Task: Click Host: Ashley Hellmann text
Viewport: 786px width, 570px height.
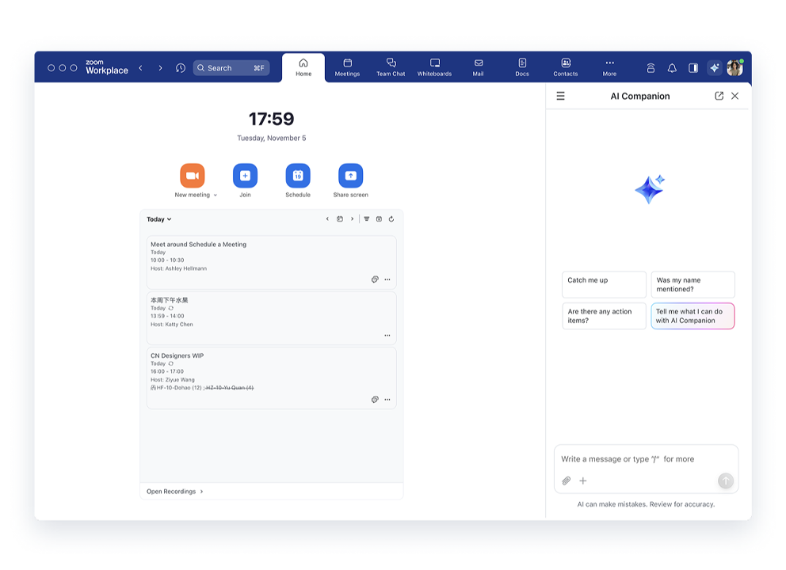Action: [178, 268]
